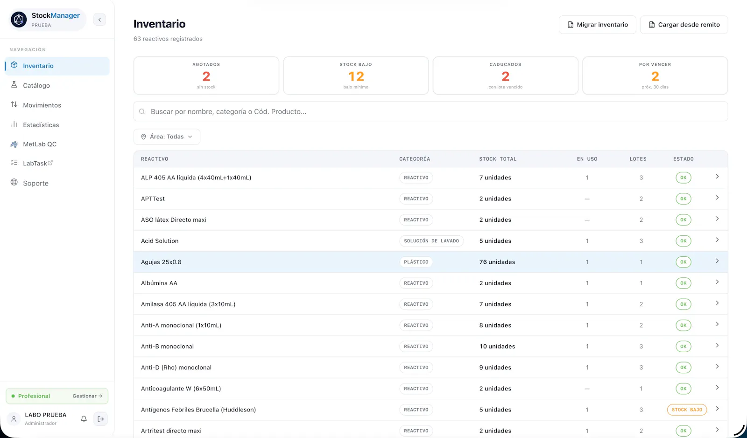This screenshot has width=747, height=438.
Task: Select the Stock Bajo summary card
Action: pyautogui.click(x=356, y=75)
